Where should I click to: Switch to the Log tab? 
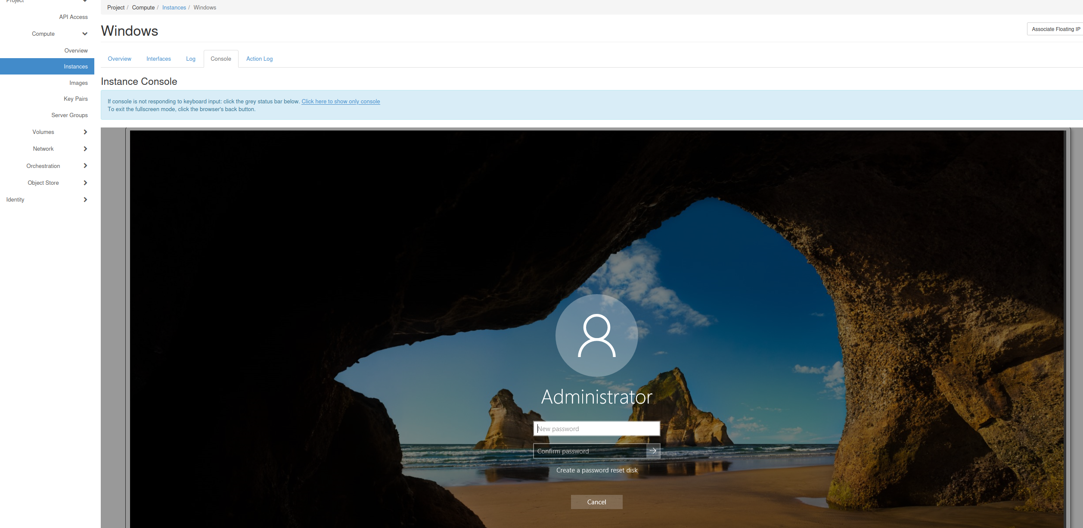point(190,59)
